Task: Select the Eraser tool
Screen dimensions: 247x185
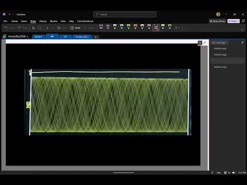Action: 101,27
